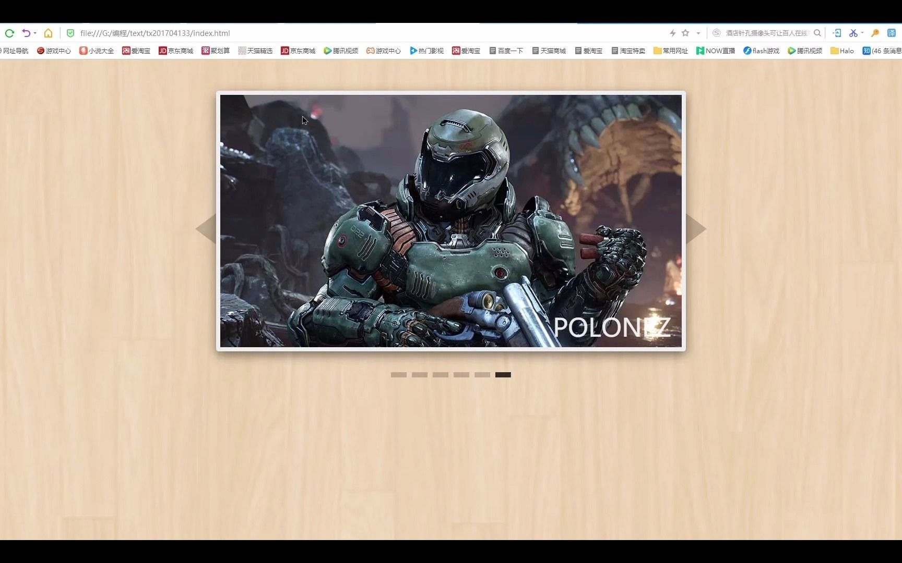The height and width of the screenshot is (563, 902).
Task: Open the 百度一下 bookmark
Action: (x=506, y=51)
